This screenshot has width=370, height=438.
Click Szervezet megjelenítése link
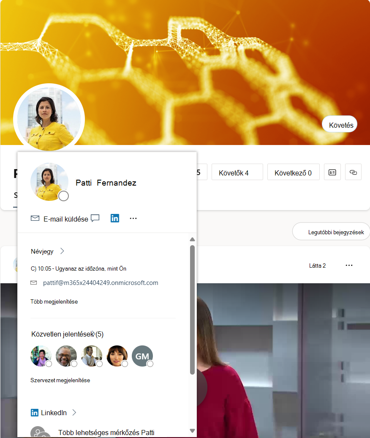[60, 380]
